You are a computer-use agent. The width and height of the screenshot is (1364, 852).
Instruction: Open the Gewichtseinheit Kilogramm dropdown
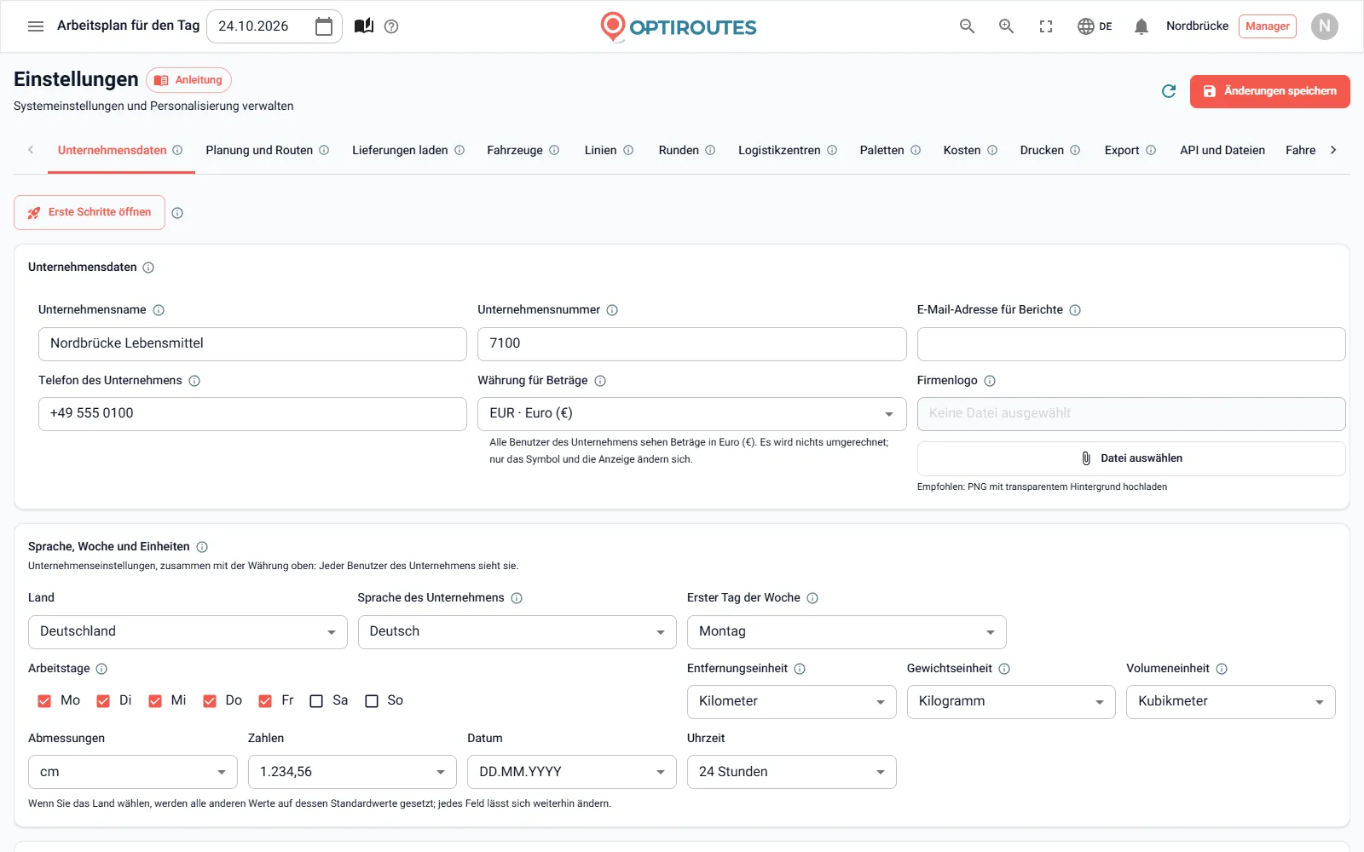pos(1011,702)
